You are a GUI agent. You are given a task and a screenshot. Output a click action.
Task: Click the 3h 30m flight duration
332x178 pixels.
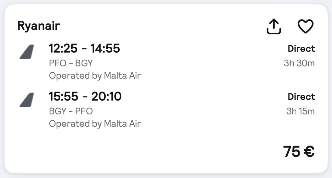(299, 63)
